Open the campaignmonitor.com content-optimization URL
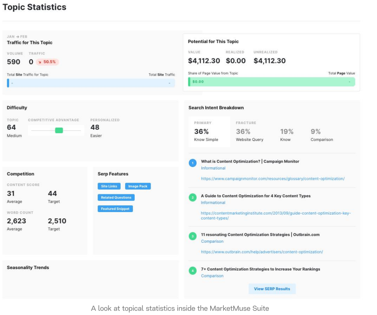The image size is (377, 315). coord(273,179)
